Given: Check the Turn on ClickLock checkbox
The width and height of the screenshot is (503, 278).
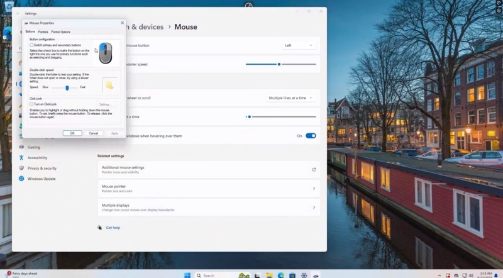Looking at the screenshot, I should (x=31, y=104).
